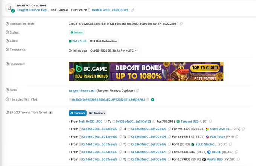Click help icon beside Status label

(7, 32)
